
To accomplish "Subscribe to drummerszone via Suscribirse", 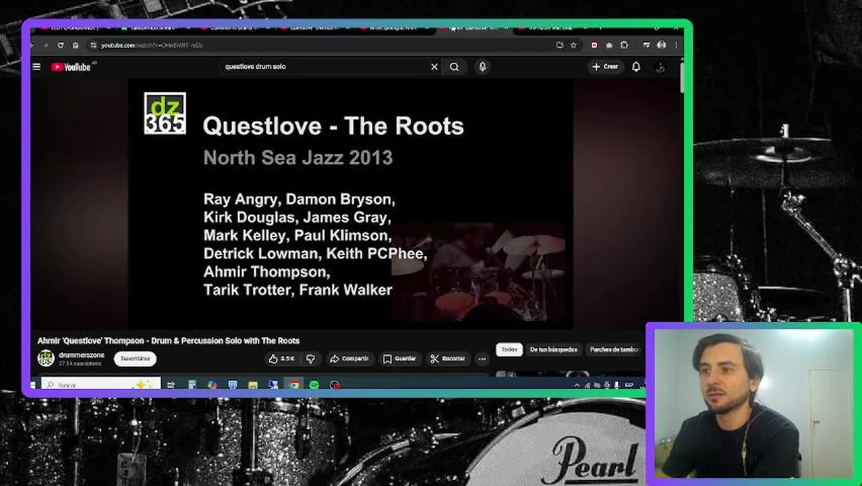I will click(x=135, y=358).
